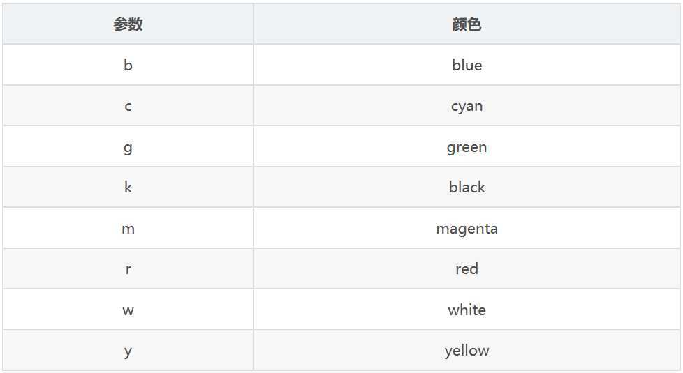Select the parameter cell 'g'
The height and width of the screenshot is (373, 683).
pos(128,146)
